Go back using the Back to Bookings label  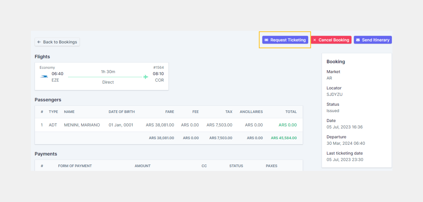tap(60, 42)
